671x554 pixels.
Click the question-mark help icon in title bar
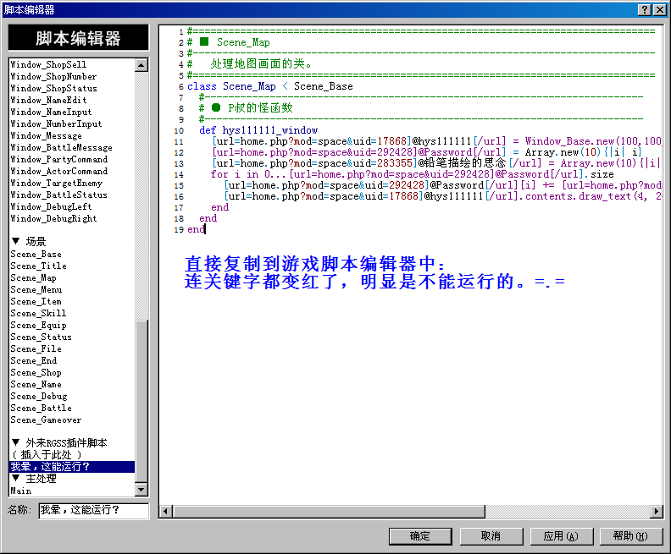click(x=645, y=10)
